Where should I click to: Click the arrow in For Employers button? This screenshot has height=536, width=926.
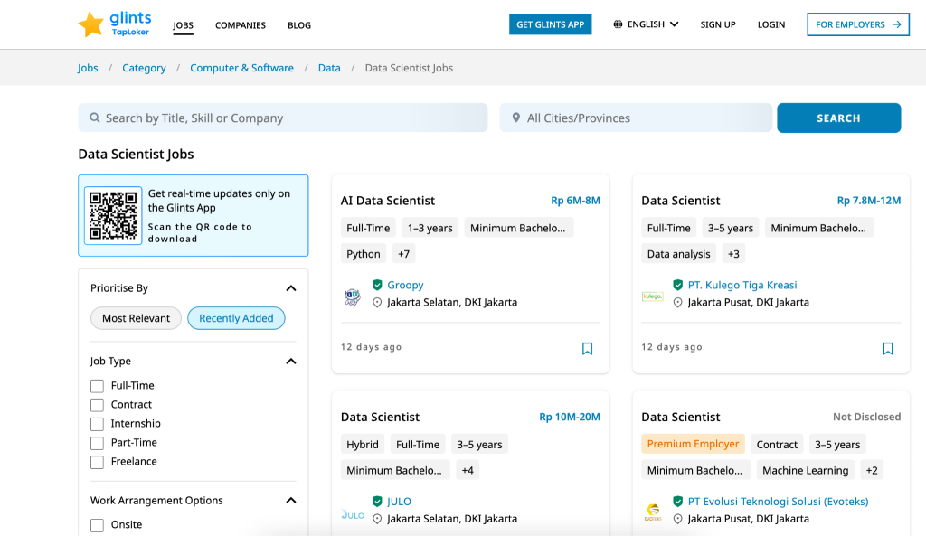(x=896, y=24)
